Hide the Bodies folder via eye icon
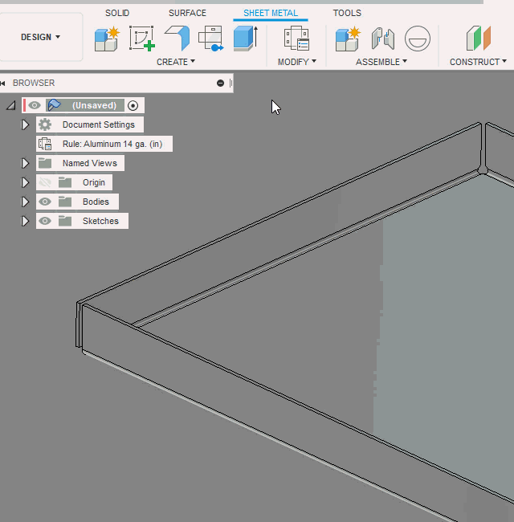The image size is (514, 522). click(x=46, y=202)
